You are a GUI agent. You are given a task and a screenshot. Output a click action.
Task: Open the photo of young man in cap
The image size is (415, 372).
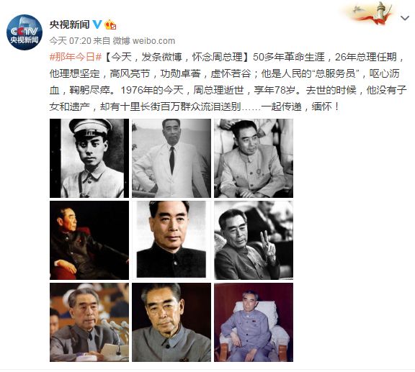tap(89, 158)
